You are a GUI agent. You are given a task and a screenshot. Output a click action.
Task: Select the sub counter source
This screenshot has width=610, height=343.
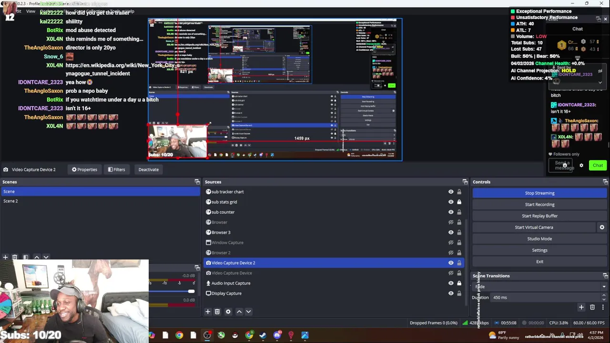click(x=223, y=212)
